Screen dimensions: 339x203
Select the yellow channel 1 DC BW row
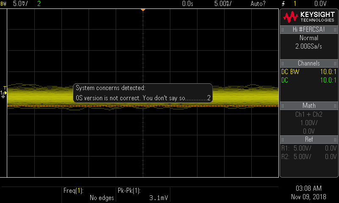pos(309,72)
